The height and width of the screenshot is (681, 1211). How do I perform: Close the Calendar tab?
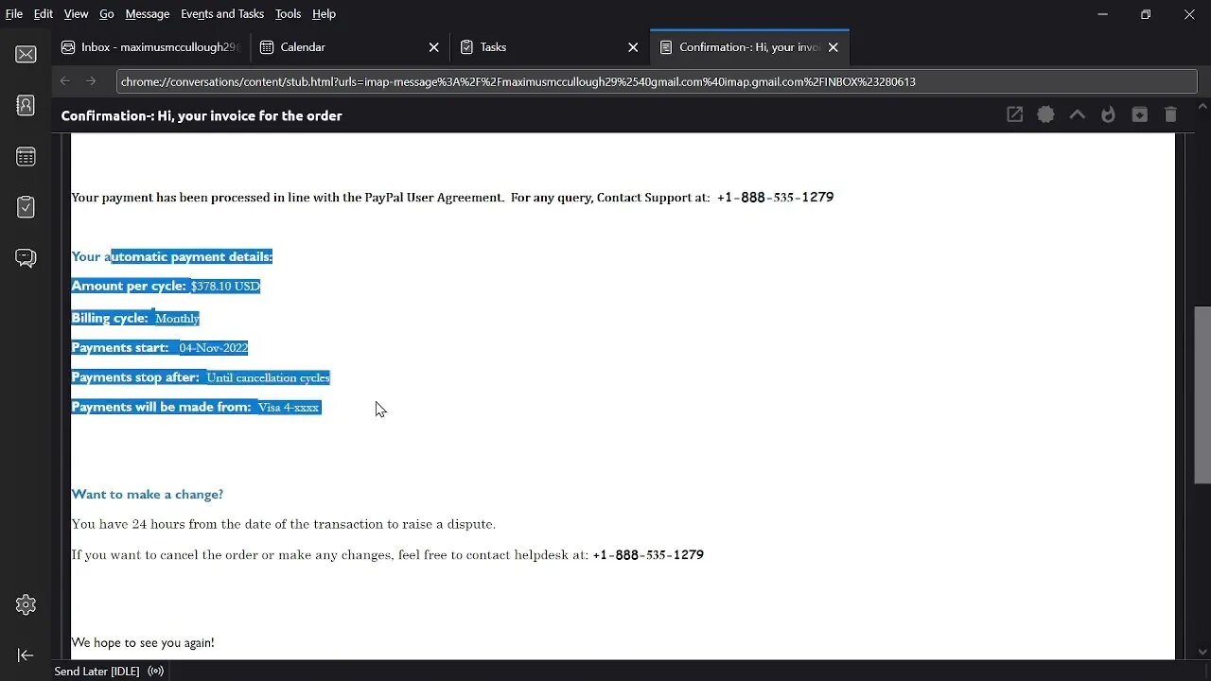tap(434, 47)
